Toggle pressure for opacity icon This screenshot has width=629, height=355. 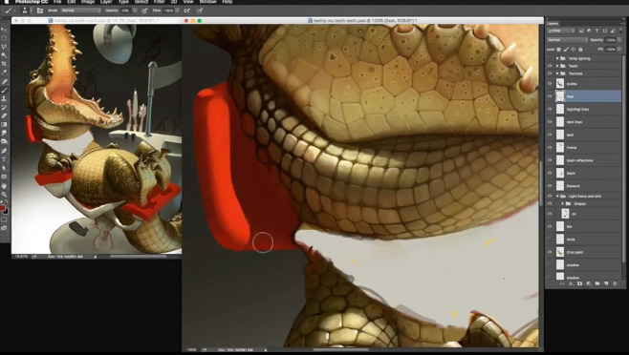pyautogui.click(x=144, y=10)
